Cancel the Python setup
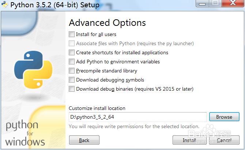 pos(224,140)
